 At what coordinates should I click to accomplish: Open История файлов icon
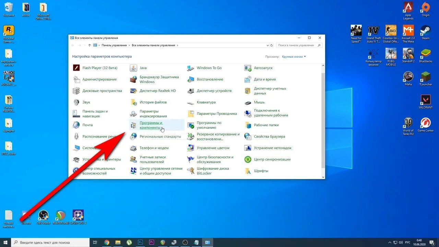133,102
